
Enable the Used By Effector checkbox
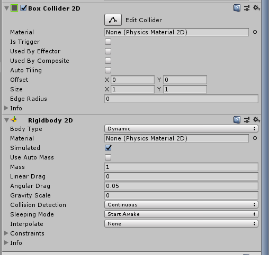point(108,51)
